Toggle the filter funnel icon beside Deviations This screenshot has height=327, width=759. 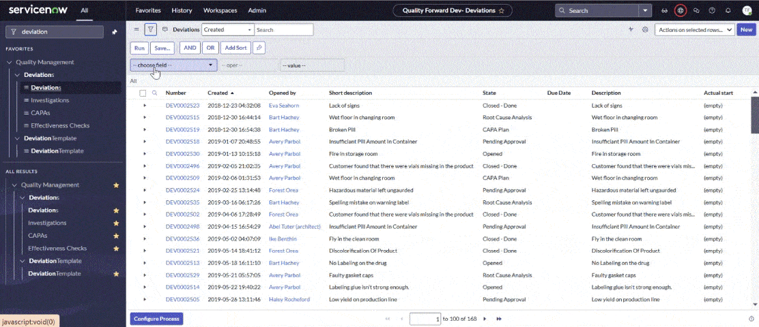151,30
